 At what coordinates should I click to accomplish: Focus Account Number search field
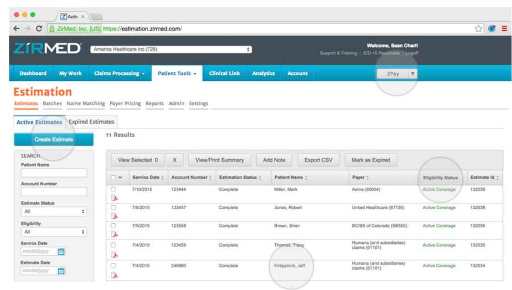click(x=54, y=192)
